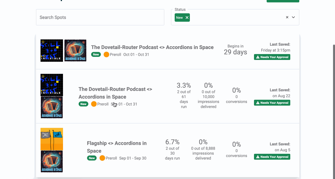Screen dimensions: 335x179
Task: Select the New badge on the Oct 01 spot
Action: 96,55
